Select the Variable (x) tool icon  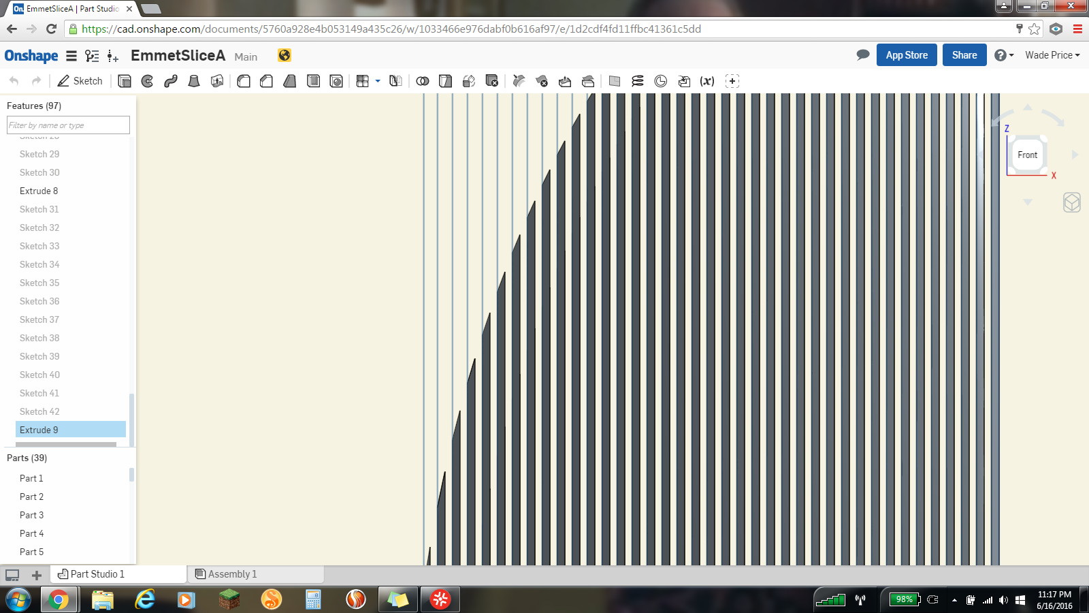707,81
